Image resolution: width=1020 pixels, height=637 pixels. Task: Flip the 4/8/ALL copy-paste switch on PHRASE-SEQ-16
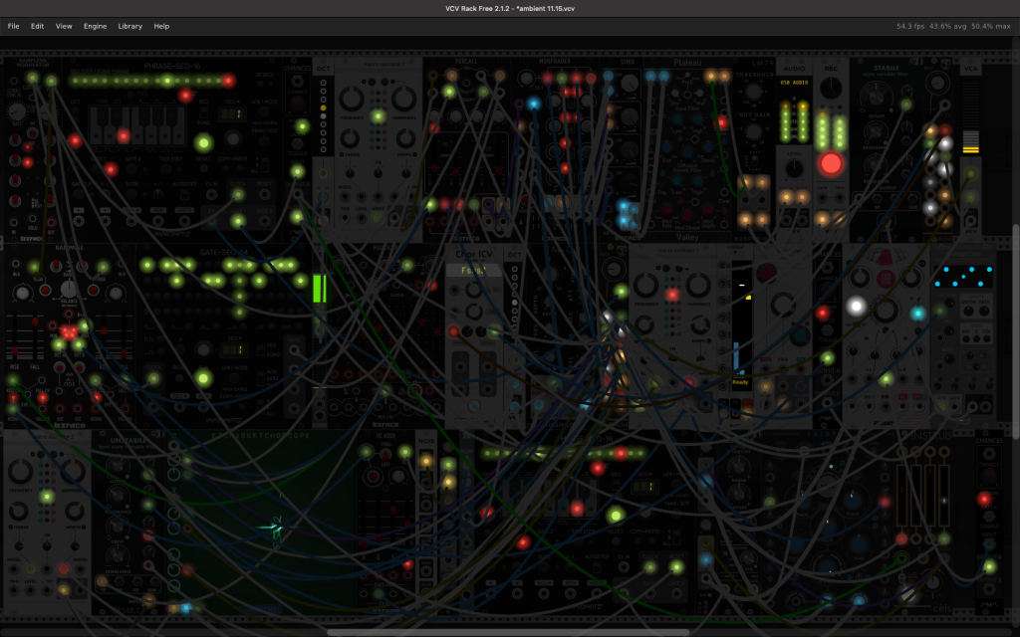point(265,165)
